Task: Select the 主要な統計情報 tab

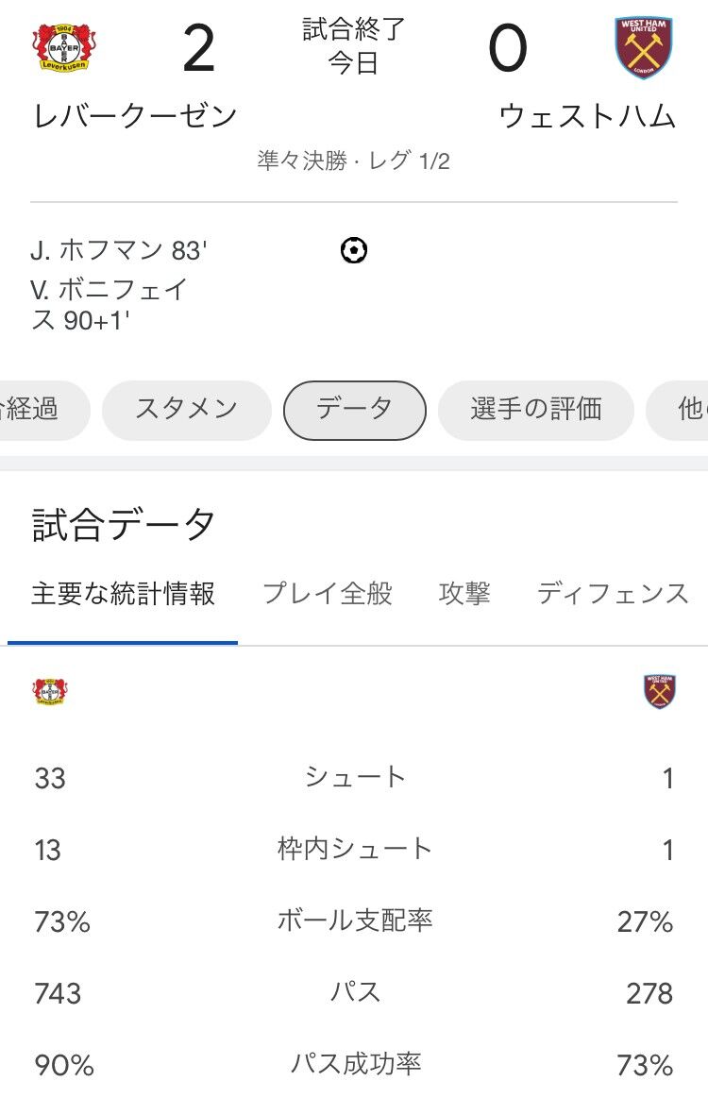Action: [x=123, y=595]
